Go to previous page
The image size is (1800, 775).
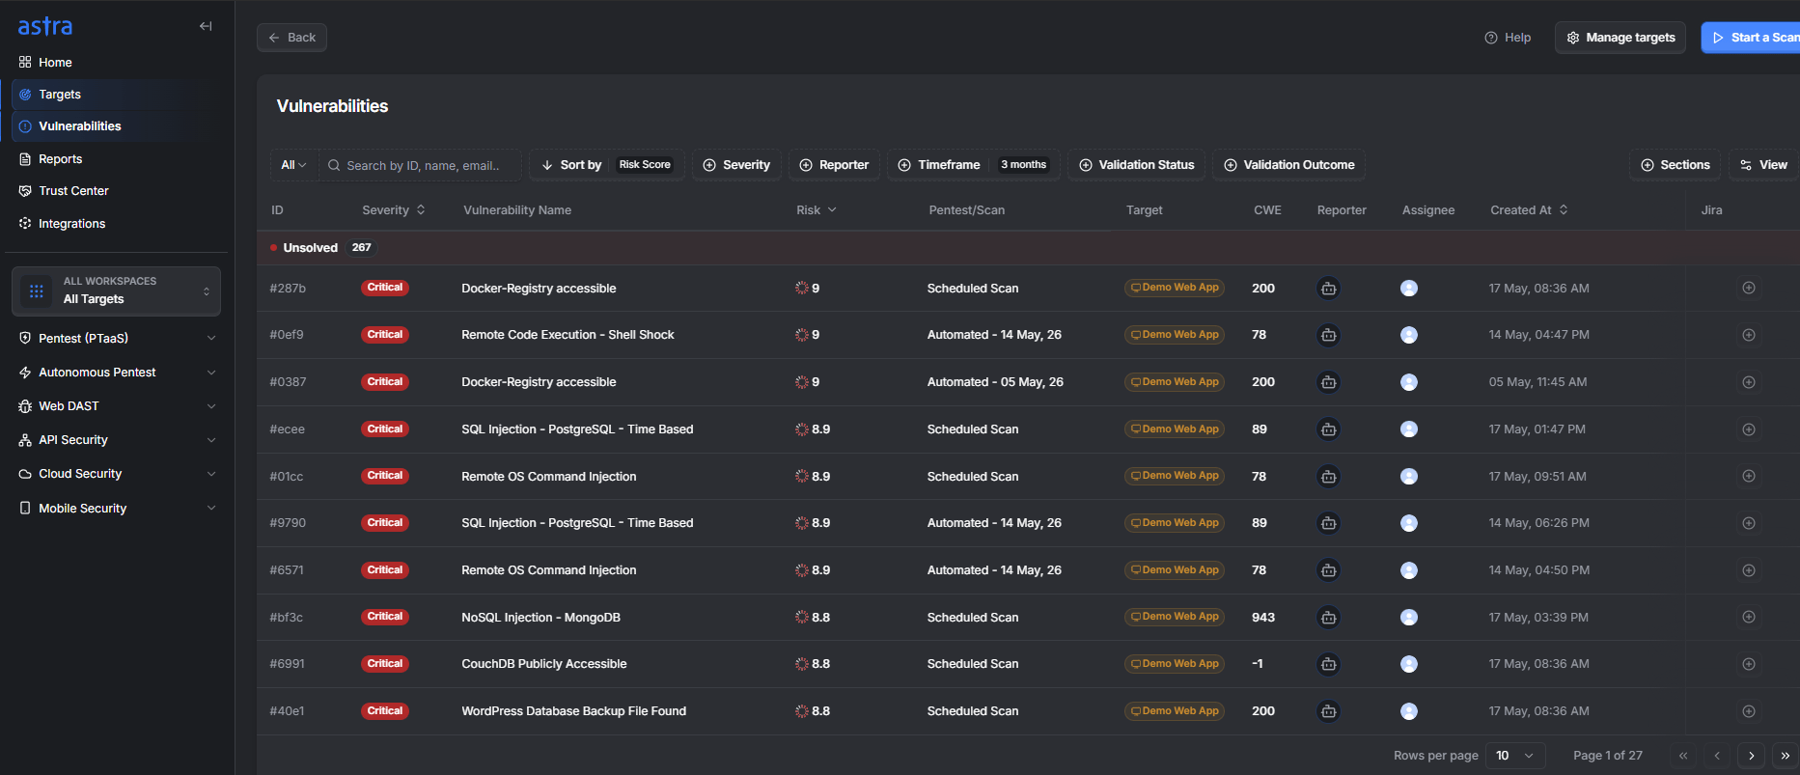point(1717,756)
